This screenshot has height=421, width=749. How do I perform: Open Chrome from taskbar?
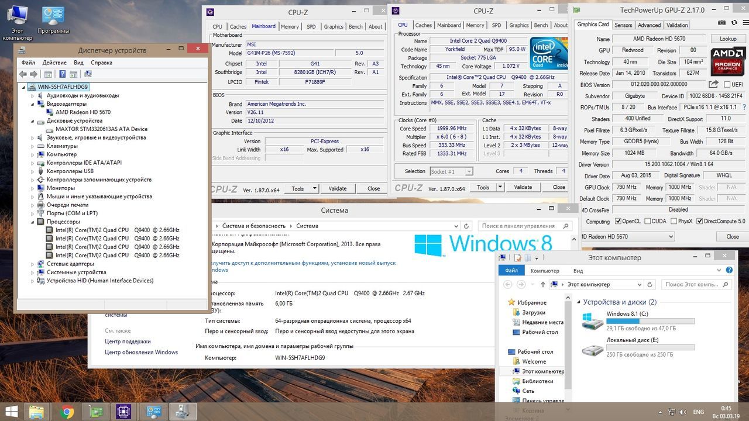(x=67, y=412)
